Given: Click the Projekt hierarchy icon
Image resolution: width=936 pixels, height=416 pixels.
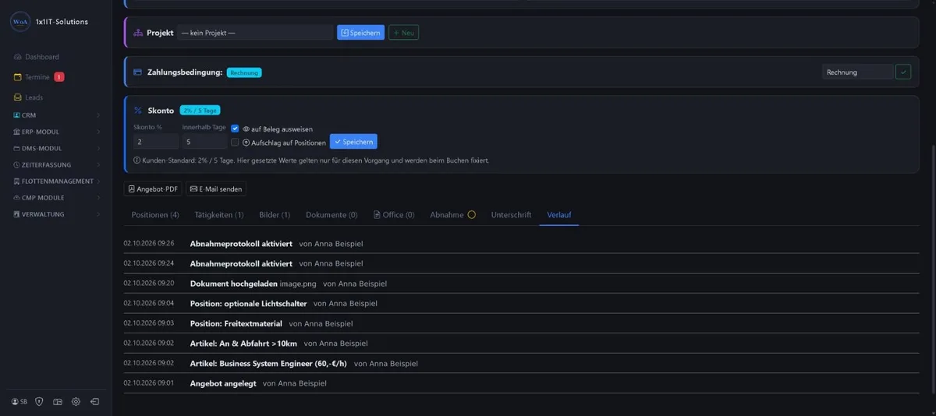Looking at the screenshot, I should click(x=138, y=33).
